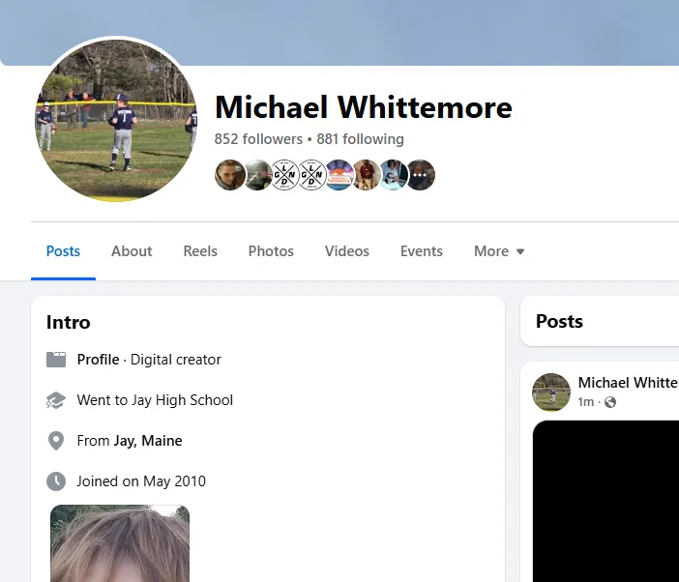The image size is (679, 582).
Task: Click the last avatar with three dots
Action: click(421, 175)
